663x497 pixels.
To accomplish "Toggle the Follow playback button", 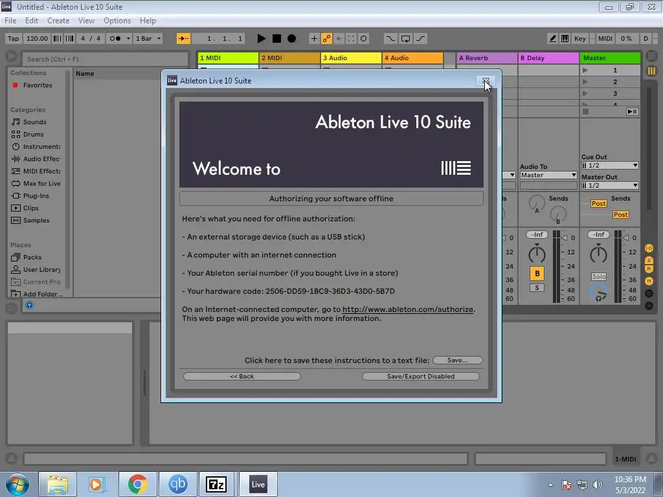I will tap(183, 38).
